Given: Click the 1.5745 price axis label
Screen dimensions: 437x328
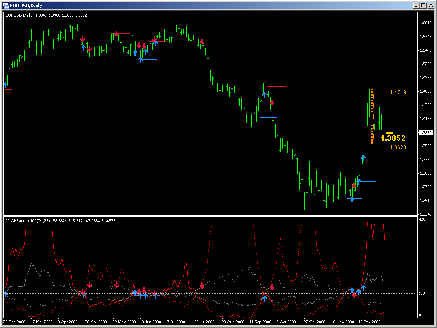Looking at the screenshot, I should (426, 37).
